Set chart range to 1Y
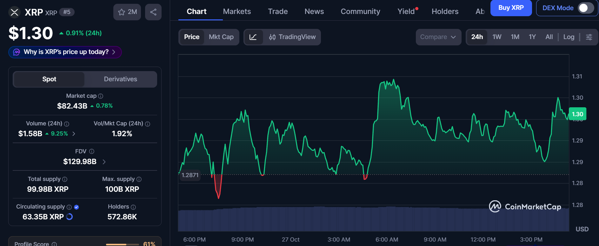Image resolution: width=599 pixels, height=246 pixels. 532,37
